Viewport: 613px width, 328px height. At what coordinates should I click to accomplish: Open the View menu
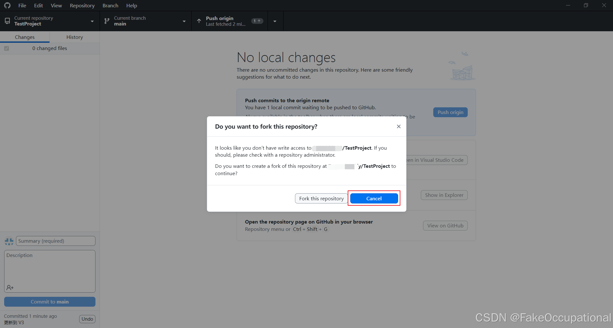[x=56, y=5]
